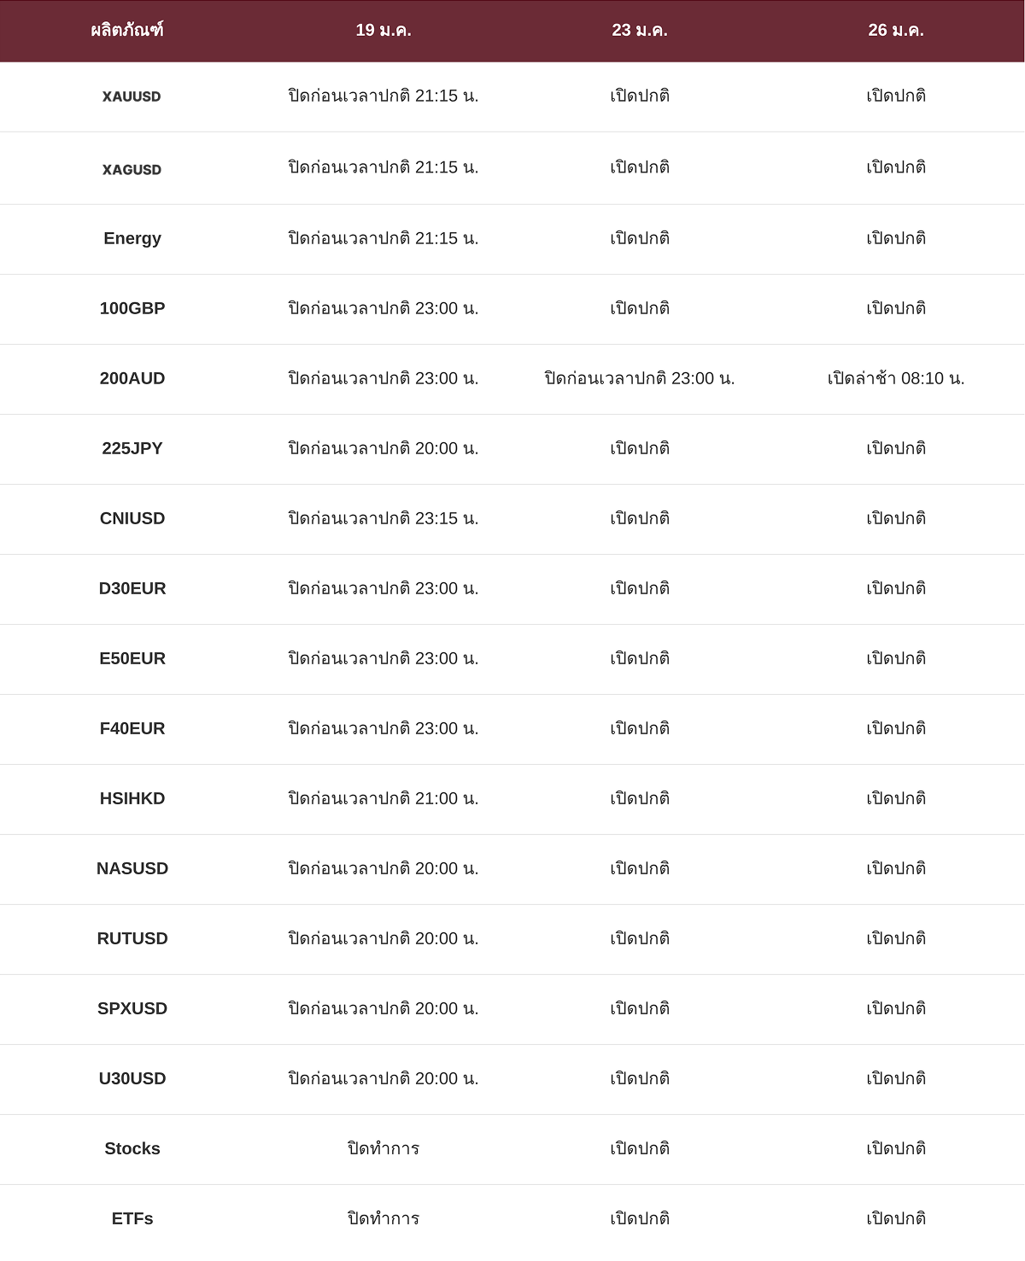Select the 225JPY product name
The width and height of the screenshot is (1025, 1261).
coord(132,448)
